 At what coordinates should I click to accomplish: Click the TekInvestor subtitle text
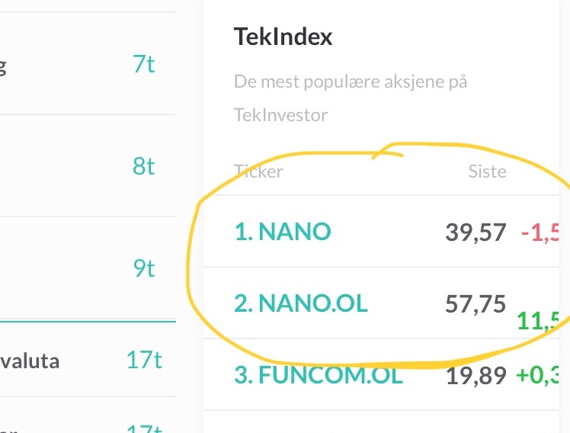(280, 115)
